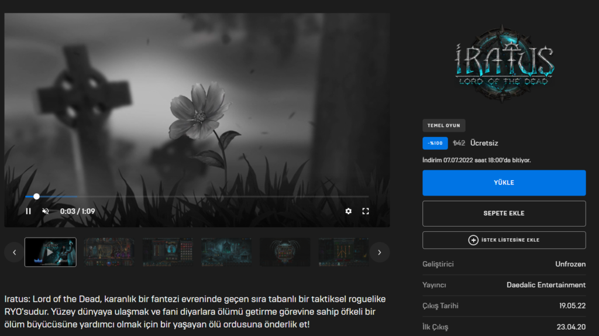Click SEPETE EKLE button
599x336 pixels.
point(504,213)
